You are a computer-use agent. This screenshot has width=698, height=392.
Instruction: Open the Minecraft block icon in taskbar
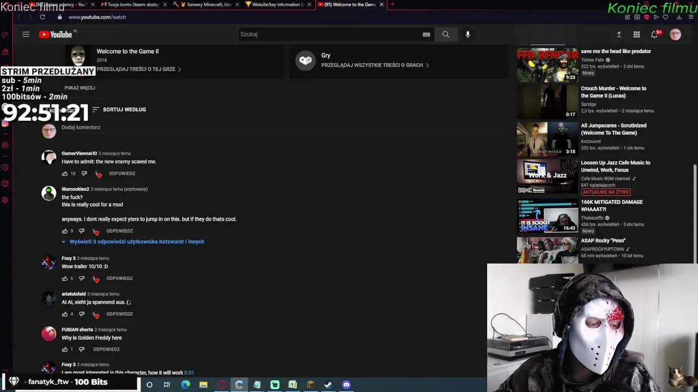(310, 385)
